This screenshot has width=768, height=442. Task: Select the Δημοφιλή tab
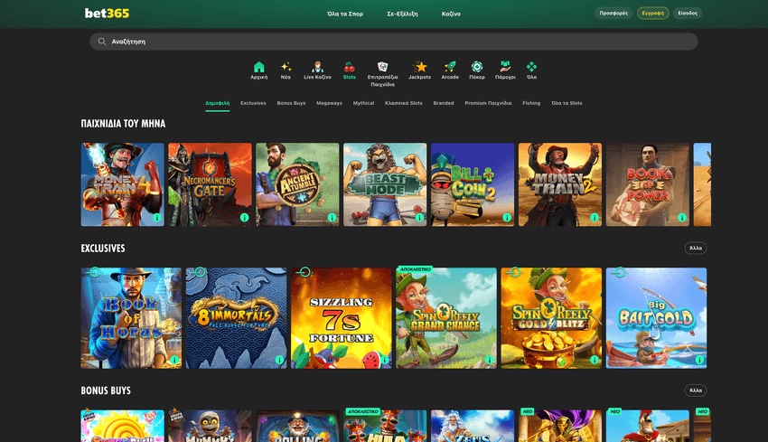coord(218,103)
